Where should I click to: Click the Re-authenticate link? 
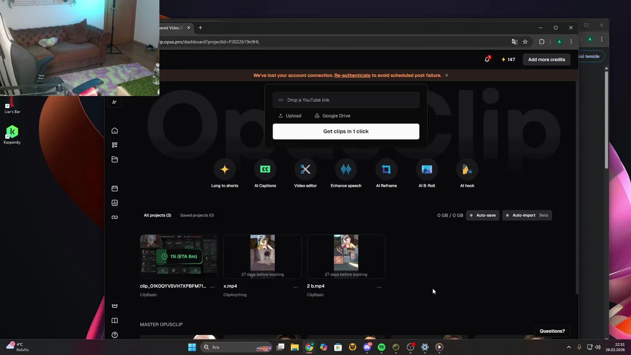pos(352,75)
